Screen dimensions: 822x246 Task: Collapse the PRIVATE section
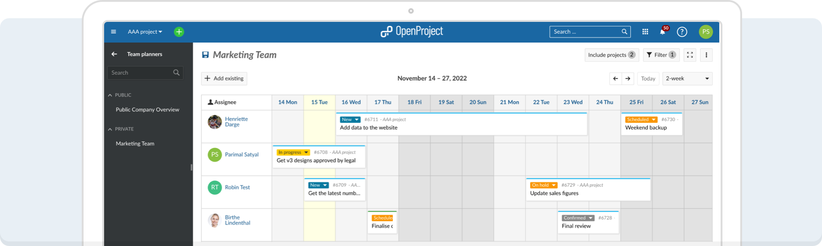click(x=110, y=129)
